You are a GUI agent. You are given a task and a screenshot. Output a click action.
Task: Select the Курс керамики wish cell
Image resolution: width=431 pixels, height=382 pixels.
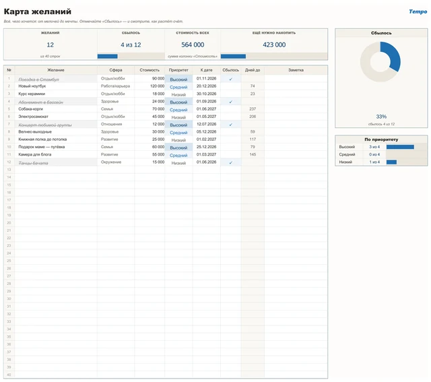[x=56, y=94]
